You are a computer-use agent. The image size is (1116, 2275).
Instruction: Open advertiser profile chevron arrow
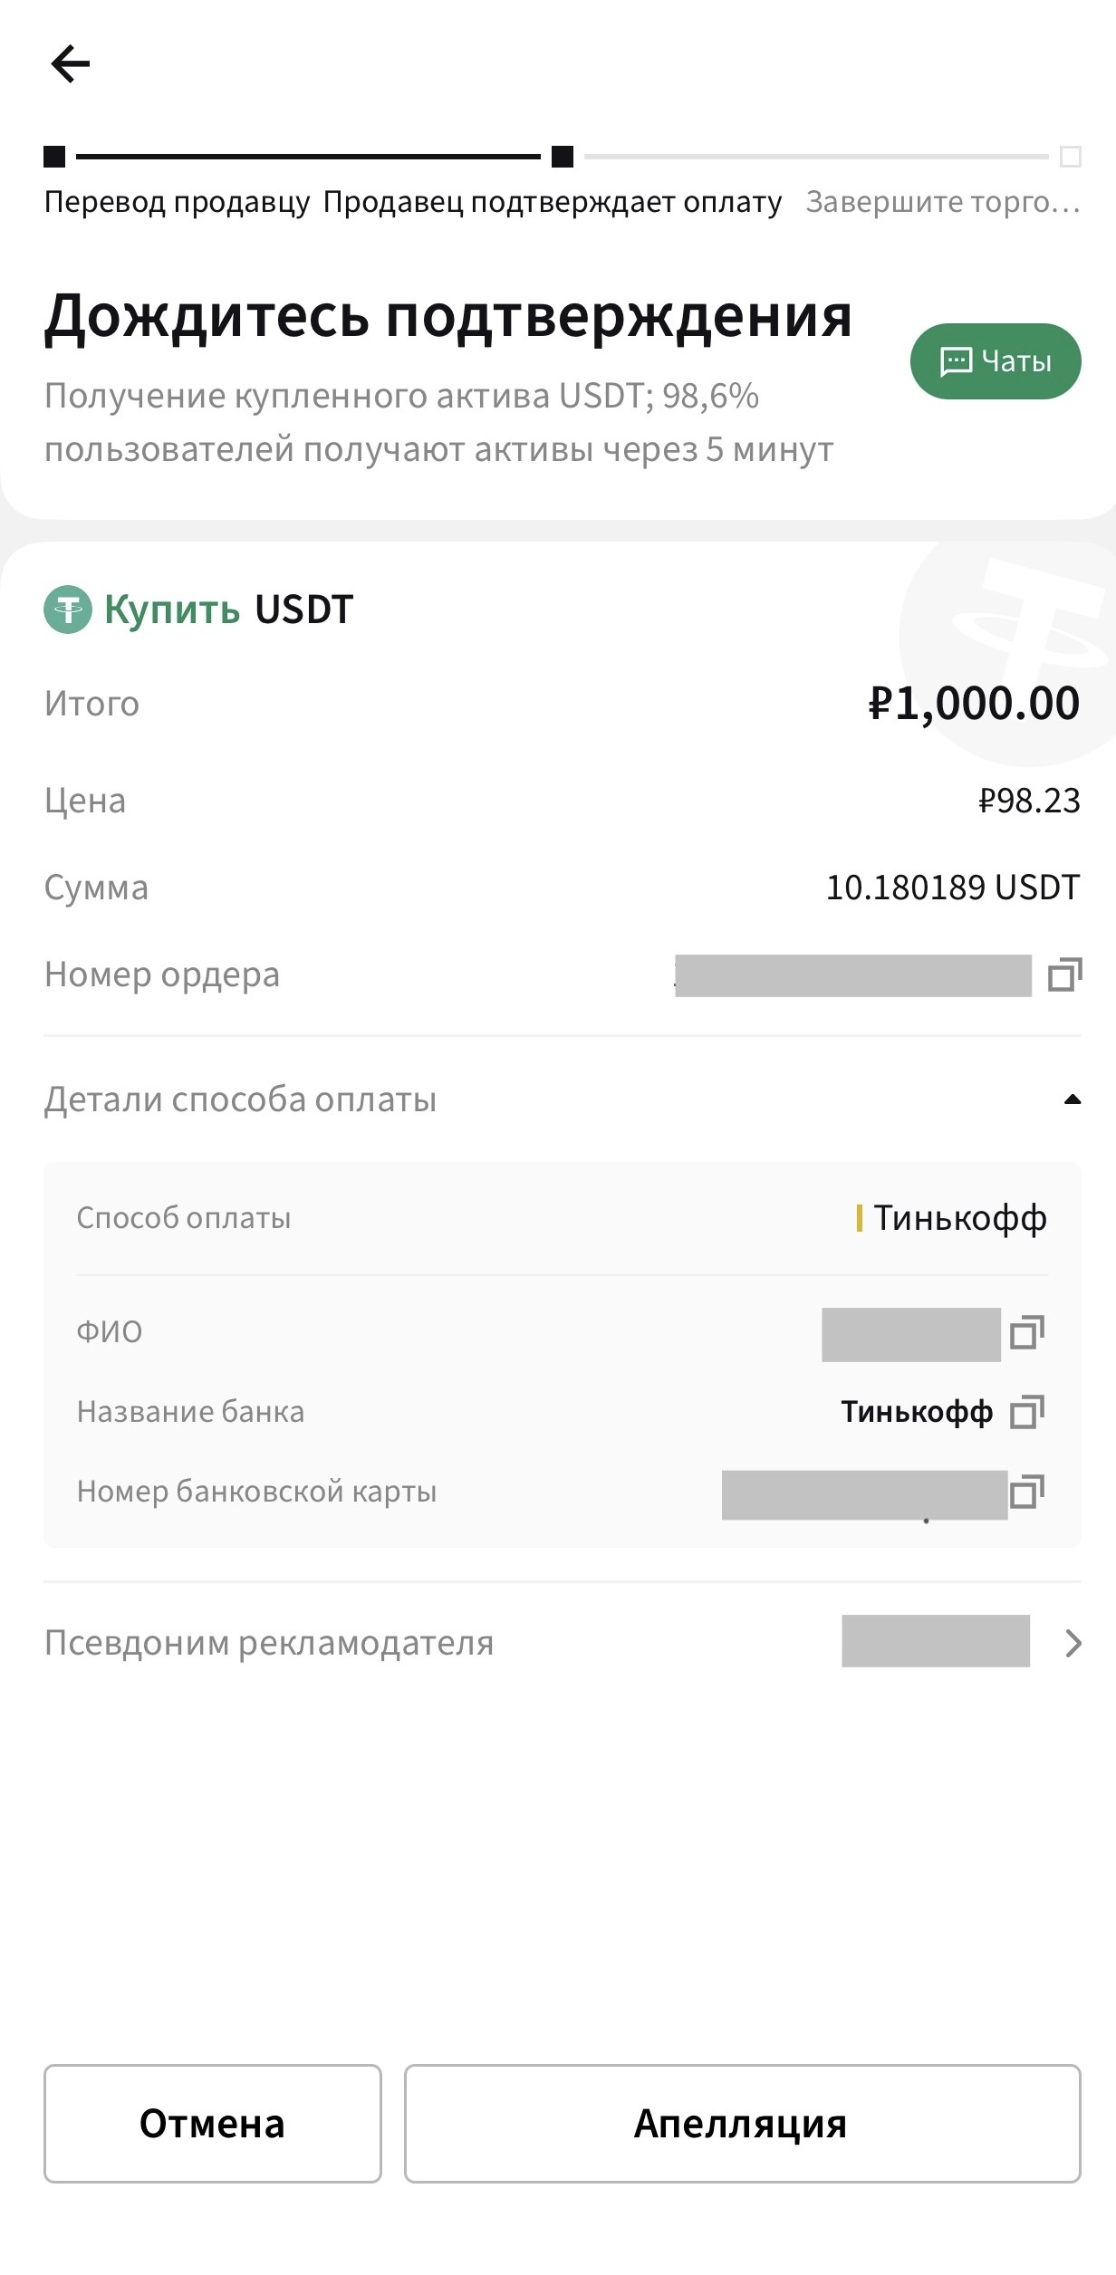[1073, 1643]
